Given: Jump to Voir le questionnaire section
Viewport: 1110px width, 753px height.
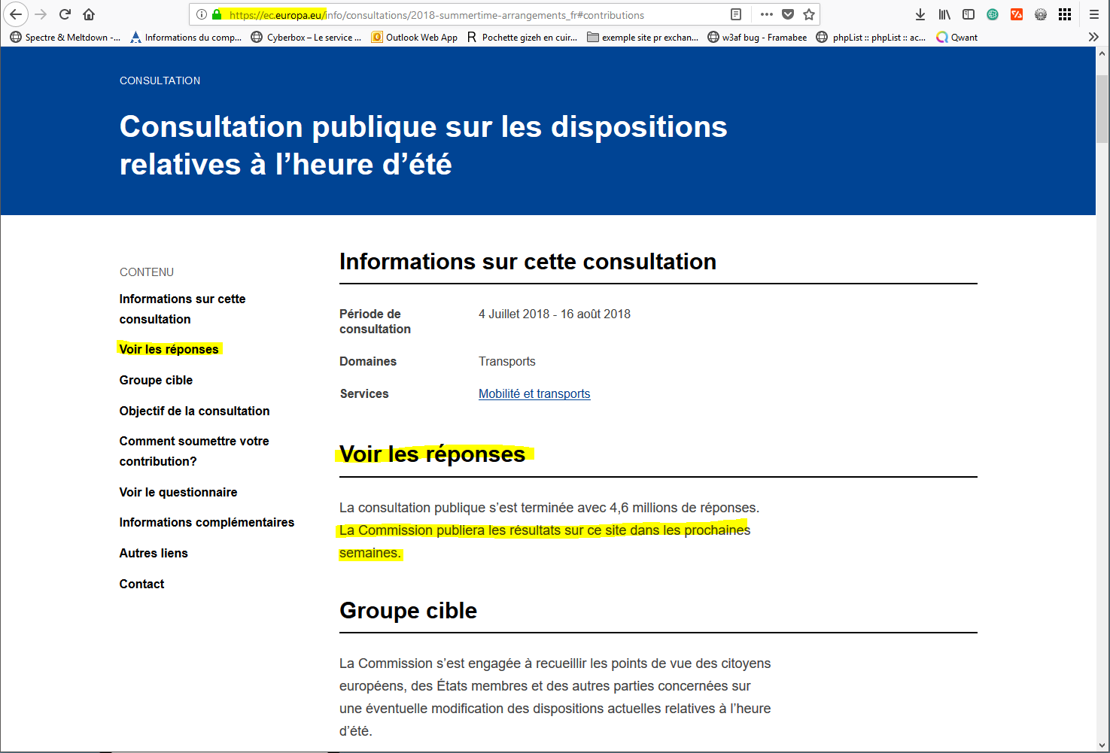Looking at the screenshot, I should (178, 492).
